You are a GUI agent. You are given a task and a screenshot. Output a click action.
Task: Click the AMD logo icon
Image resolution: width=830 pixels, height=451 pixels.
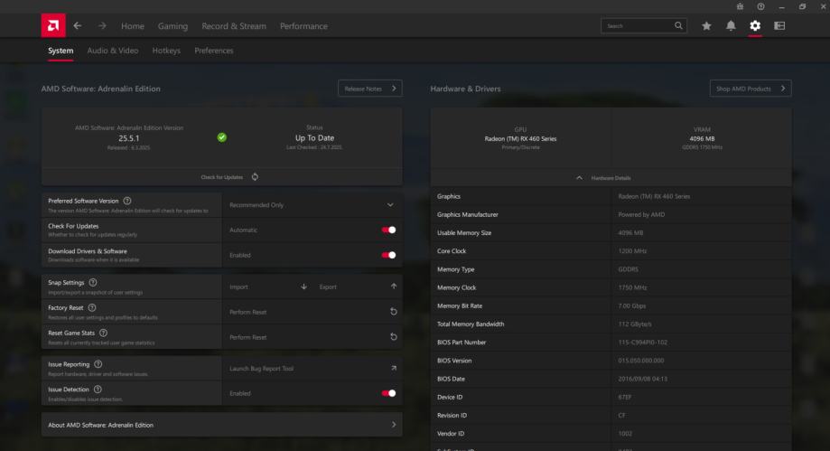53,25
